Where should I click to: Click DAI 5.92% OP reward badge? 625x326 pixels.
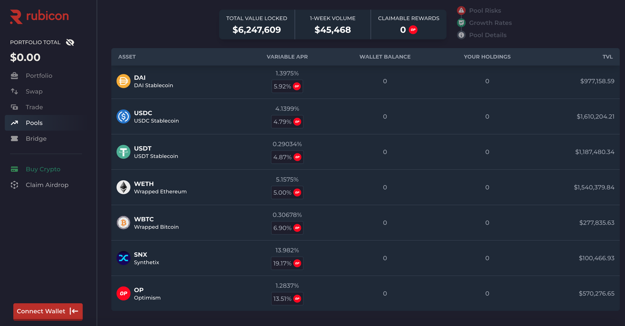coord(287,86)
